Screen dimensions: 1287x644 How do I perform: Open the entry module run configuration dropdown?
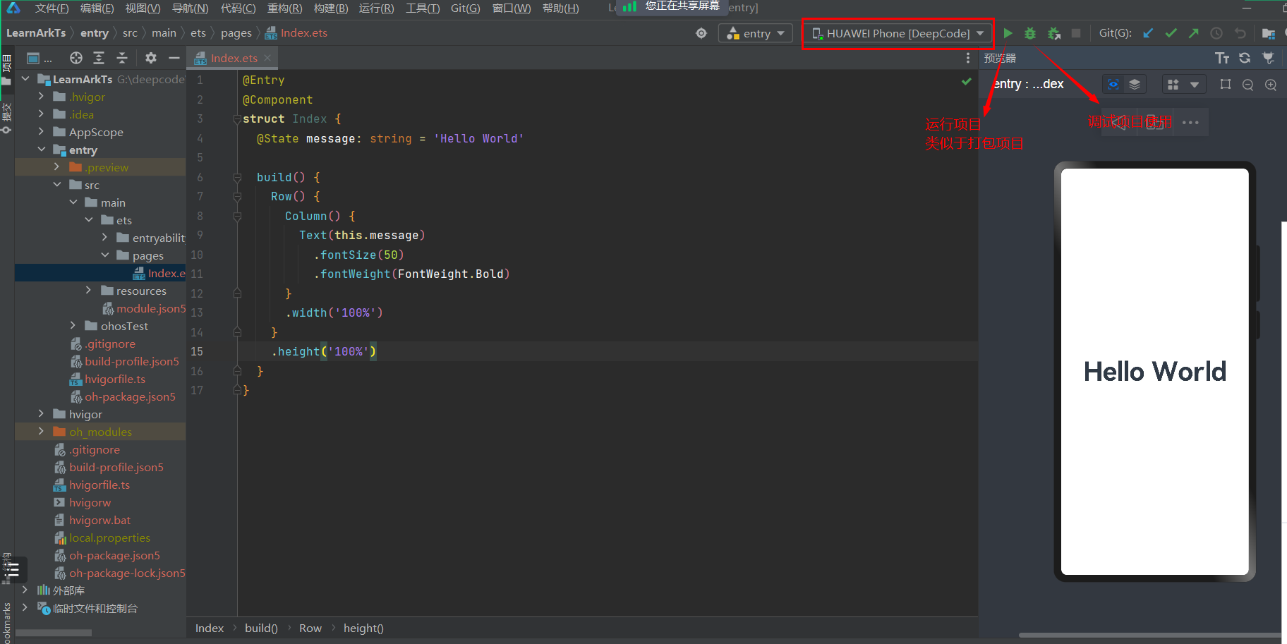click(756, 33)
